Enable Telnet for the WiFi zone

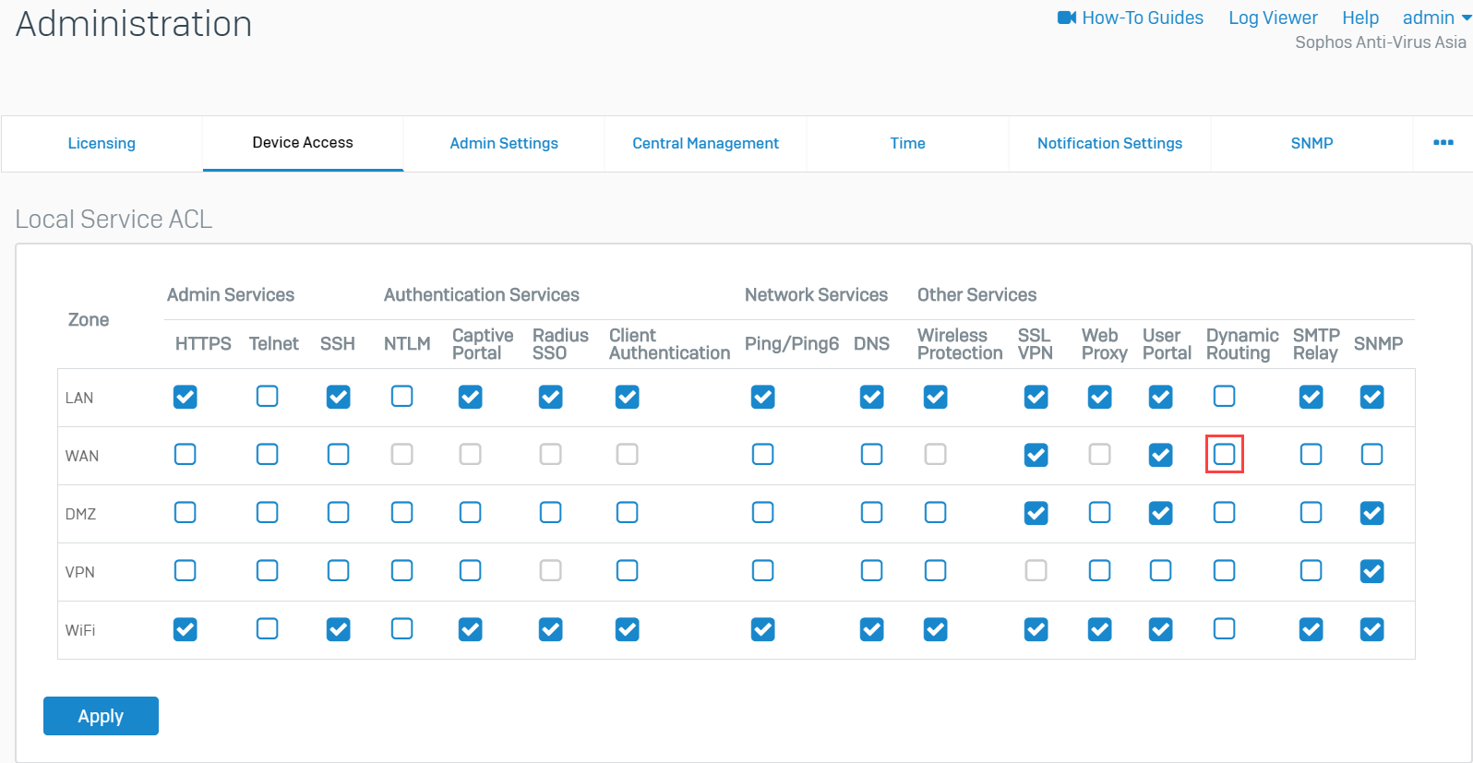coord(268,629)
